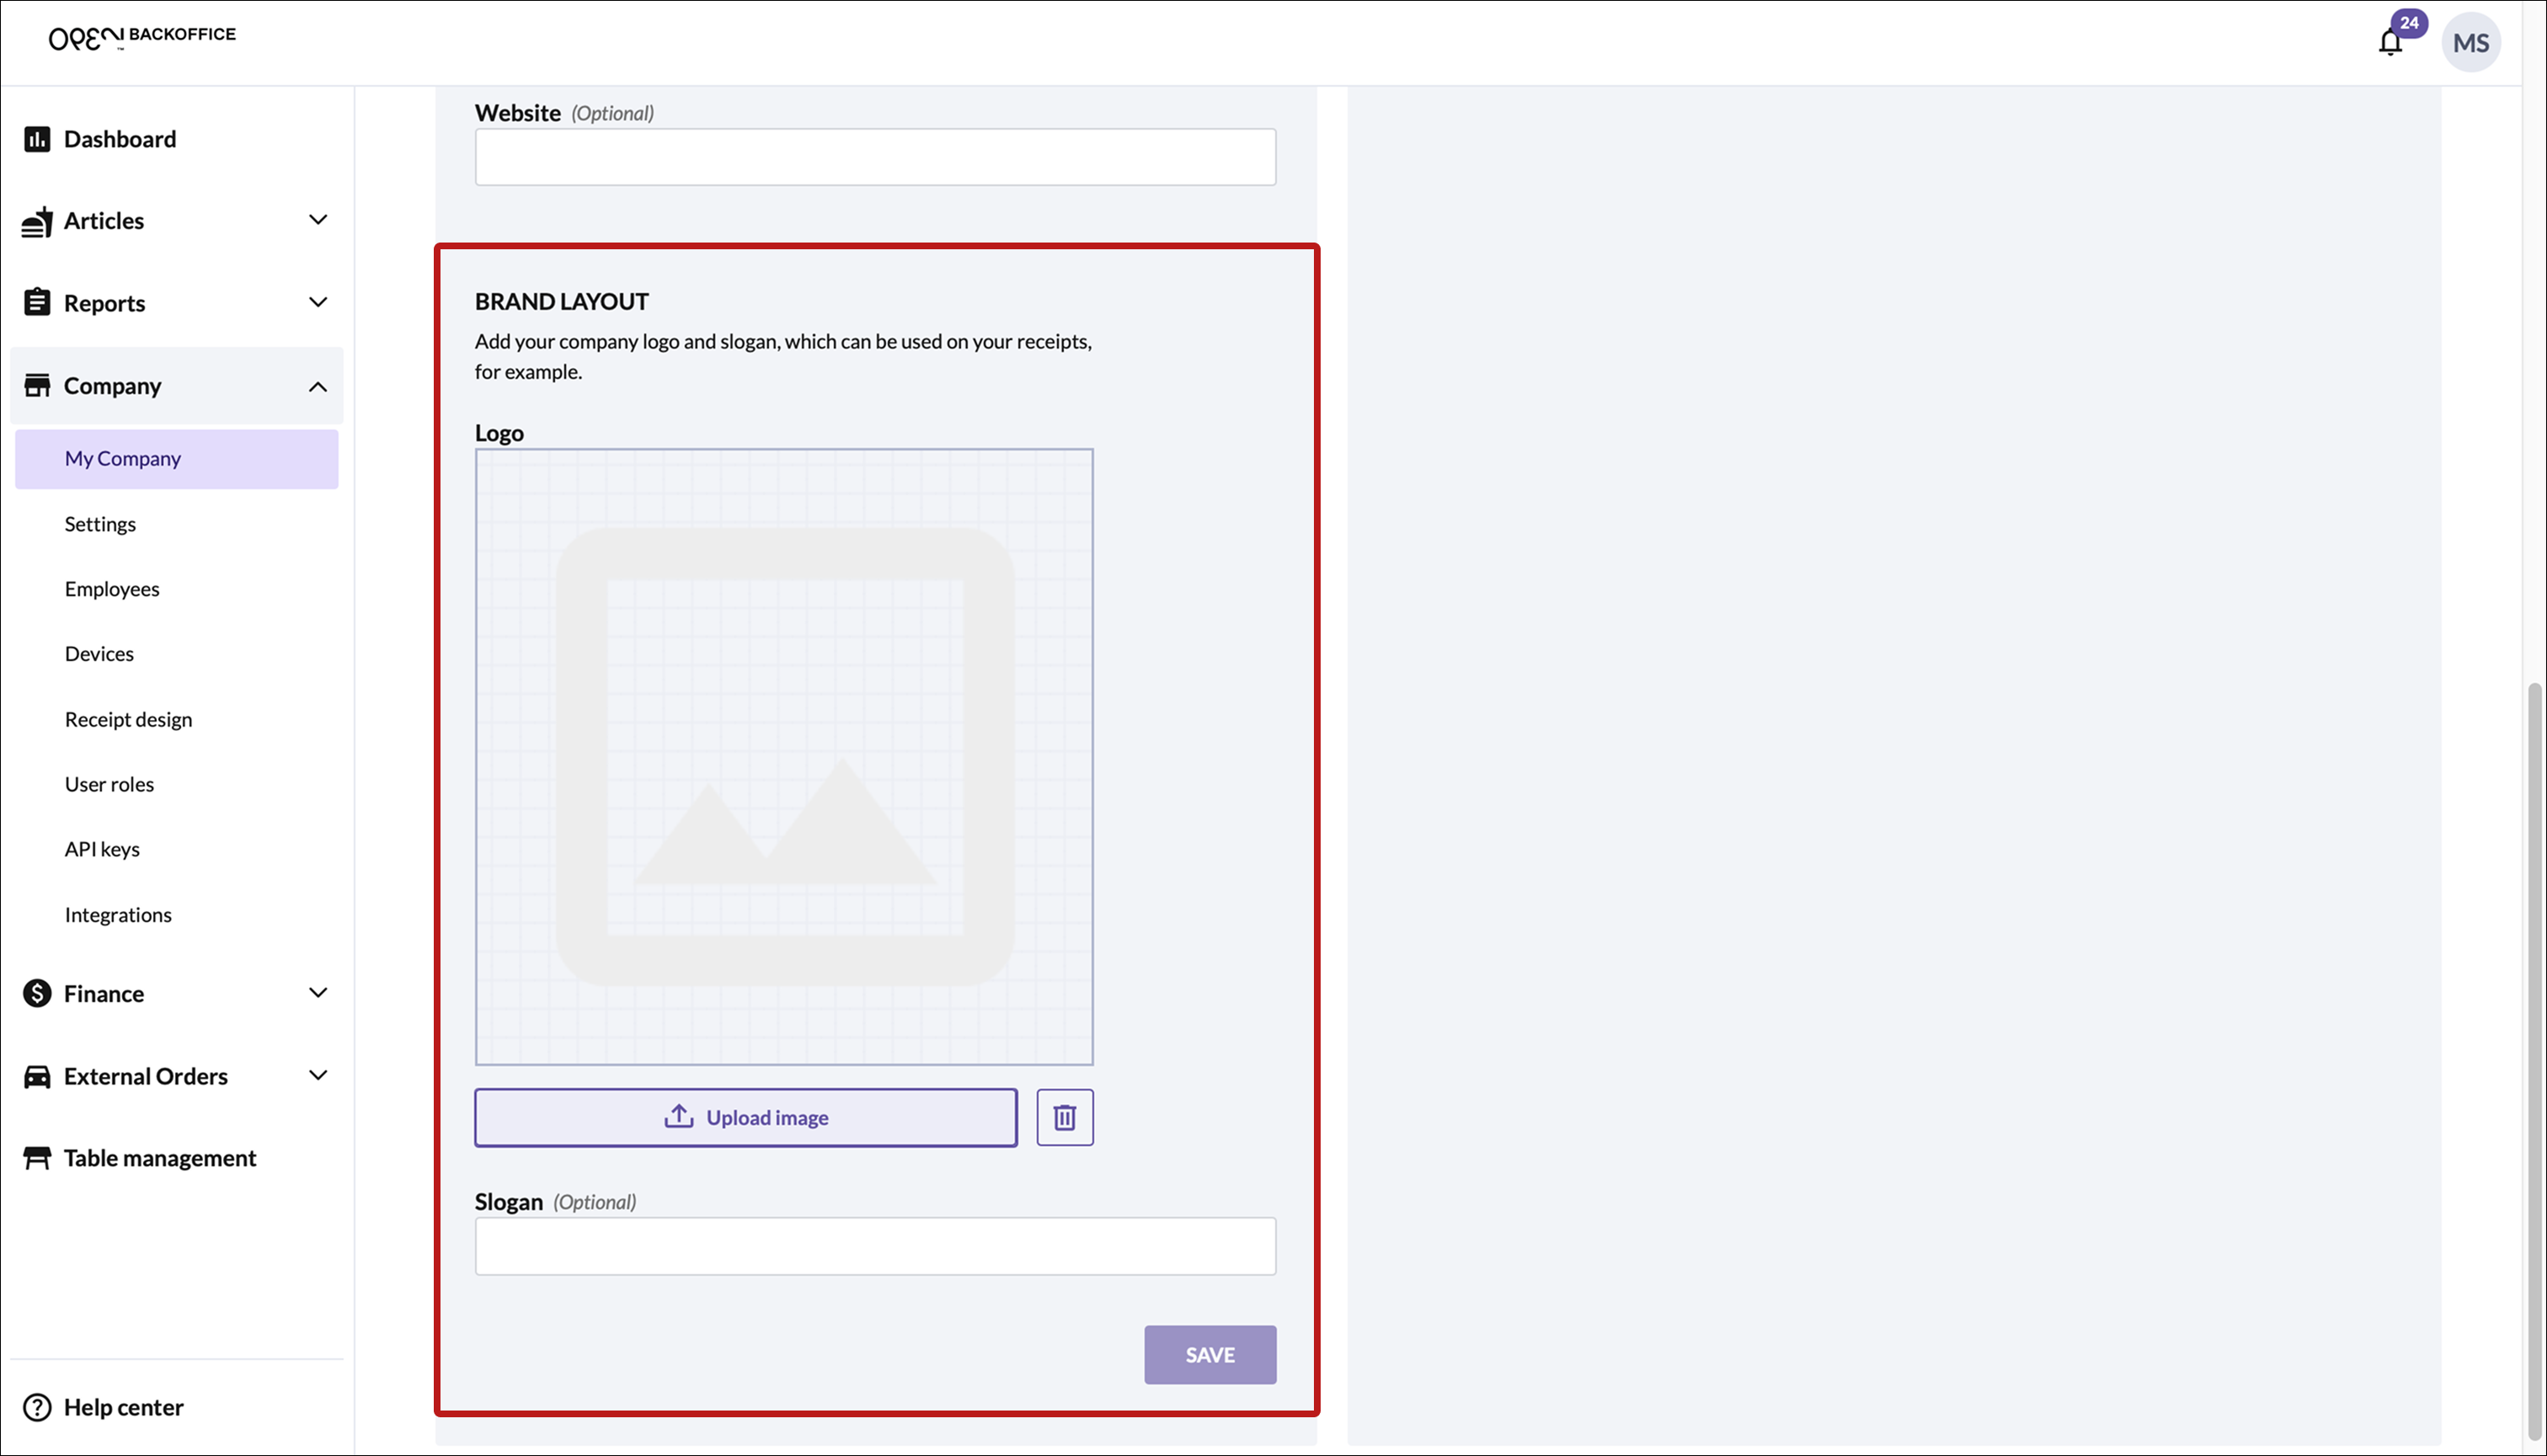This screenshot has width=2547, height=1456.
Task: Open the notifications bell icon
Action: [x=2390, y=43]
